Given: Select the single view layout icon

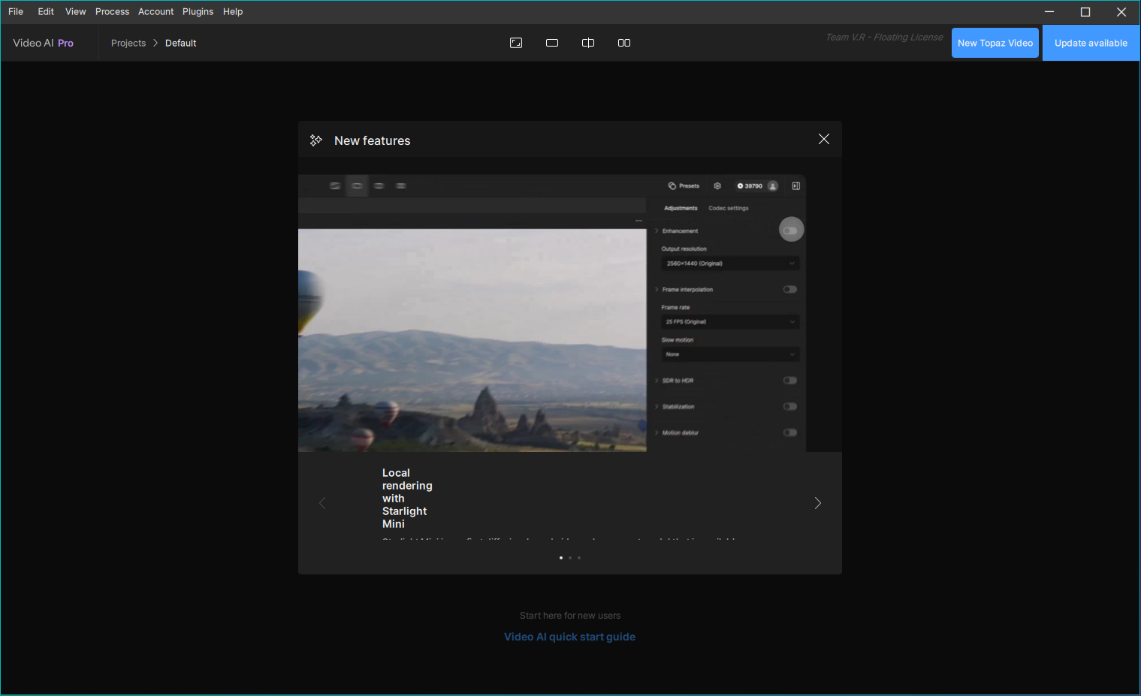Looking at the screenshot, I should point(552,43).
